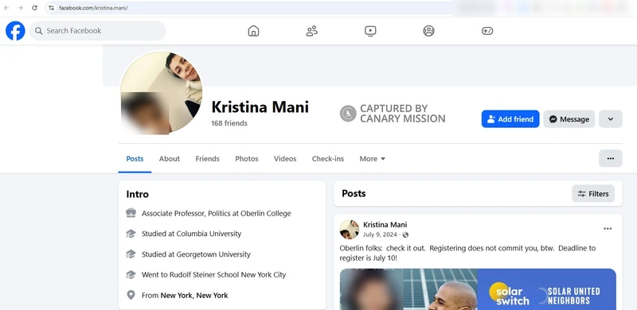Switch to the Check-ins tab
The height and width of the screenshot is (310, 637).
pyautogui.click(x=328, y=159)
